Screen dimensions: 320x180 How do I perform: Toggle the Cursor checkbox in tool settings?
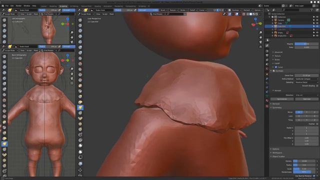point(276,67)
